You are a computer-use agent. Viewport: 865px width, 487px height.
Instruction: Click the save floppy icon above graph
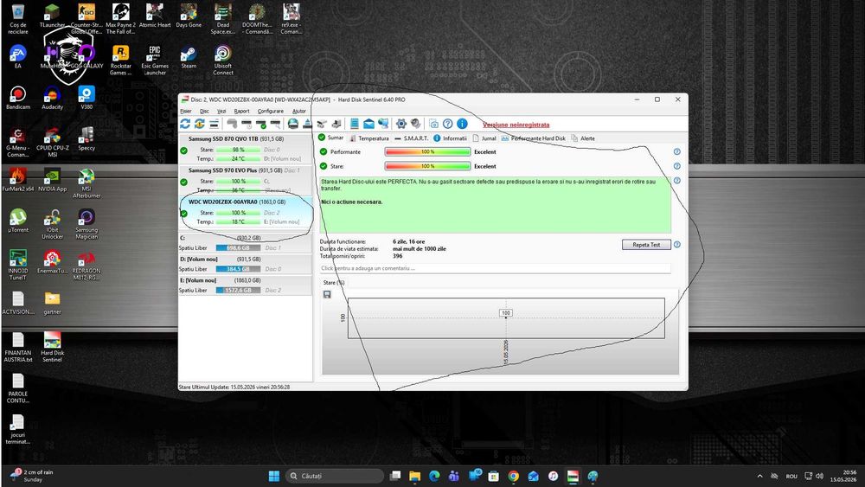(327, 294)
